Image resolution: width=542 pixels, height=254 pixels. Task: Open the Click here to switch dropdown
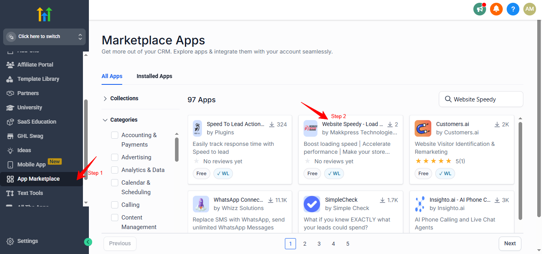coord(44,36)
